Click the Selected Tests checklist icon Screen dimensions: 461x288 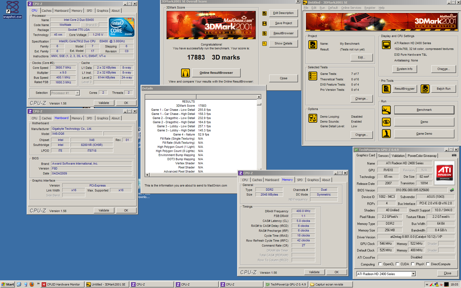pyautogui.click(x=313, y=76)
